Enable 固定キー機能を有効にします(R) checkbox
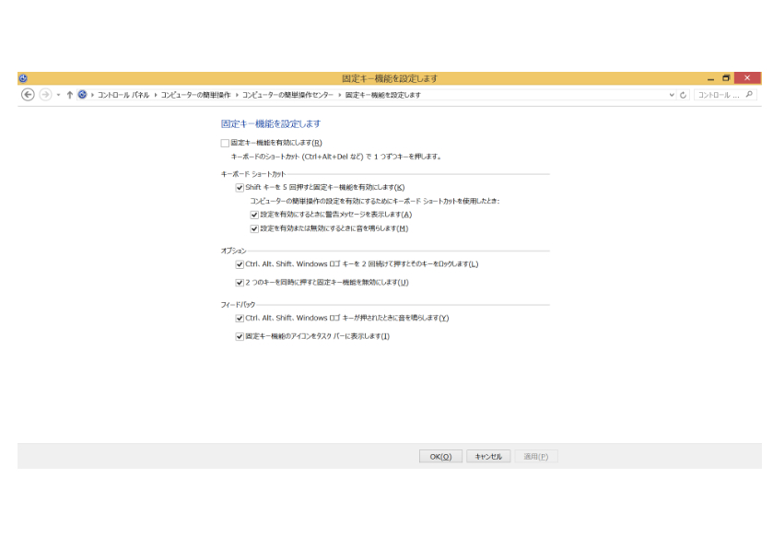Viewport: 773px width, 548px height. pos(225,143)
